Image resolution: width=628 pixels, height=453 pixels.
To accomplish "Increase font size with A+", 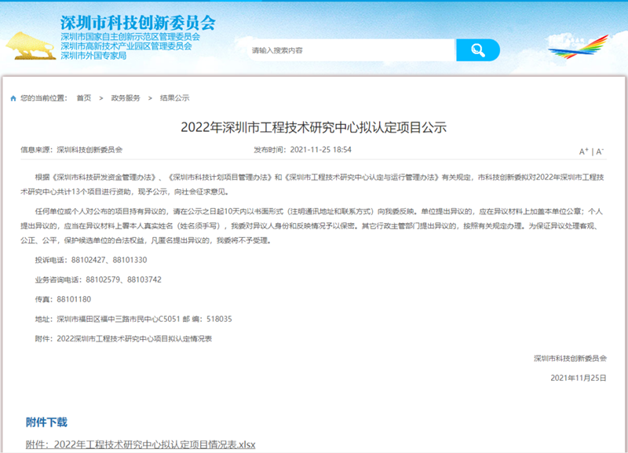I will pos(583,152).
